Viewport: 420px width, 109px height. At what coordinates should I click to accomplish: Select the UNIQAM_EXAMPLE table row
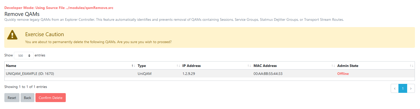(210, 74)
